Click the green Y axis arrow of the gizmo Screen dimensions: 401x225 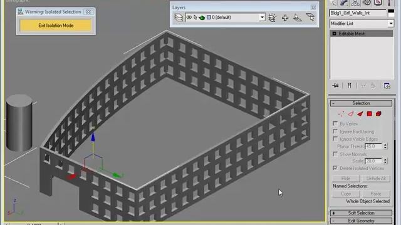(117, 175)
